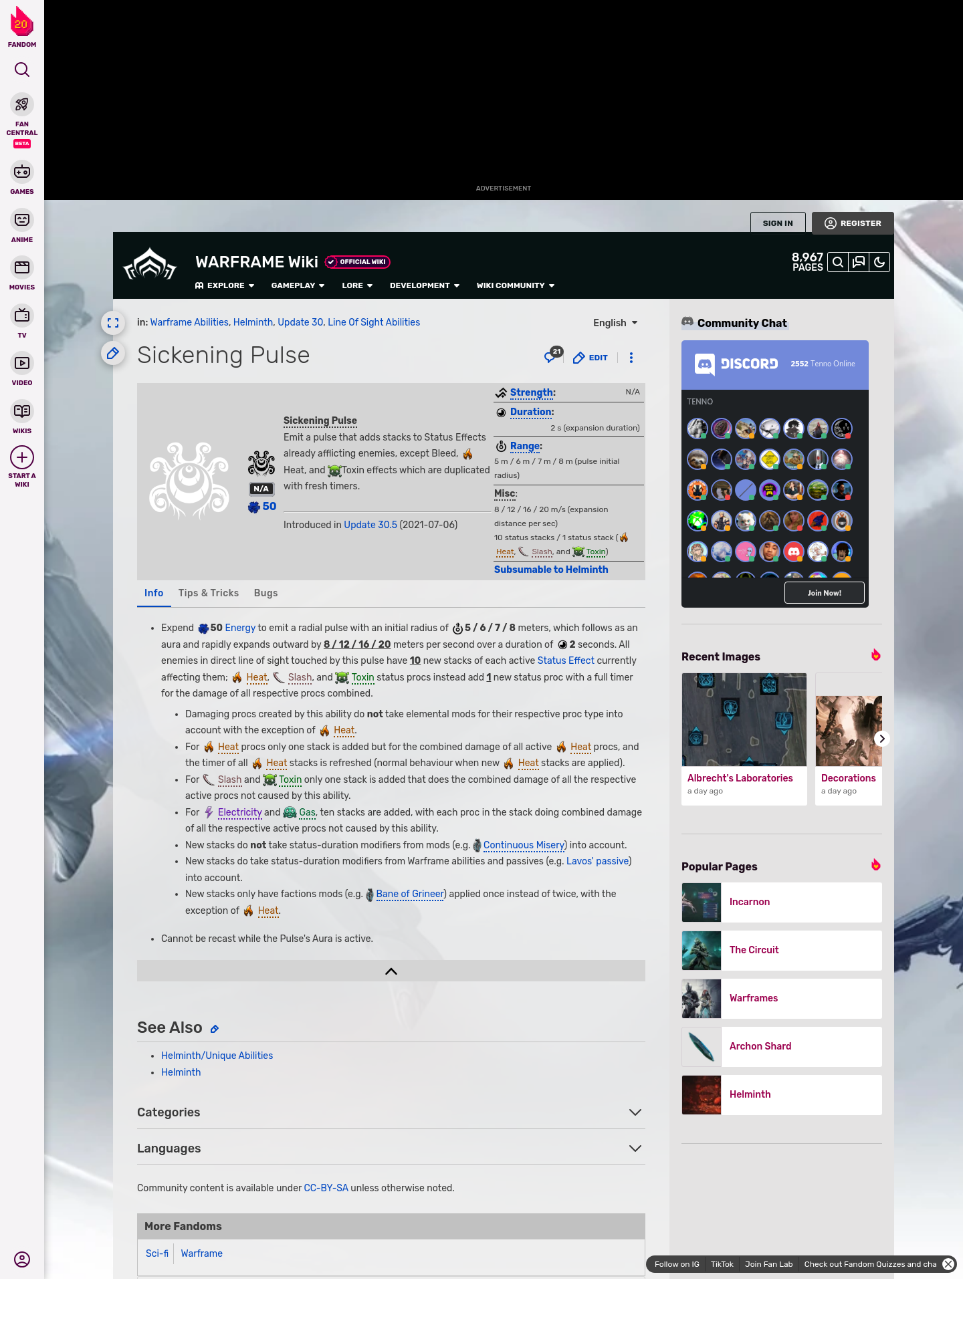The height and width of the screenshot is (1337, 963).
Task: Open Games controller icon
Action: 22,172
